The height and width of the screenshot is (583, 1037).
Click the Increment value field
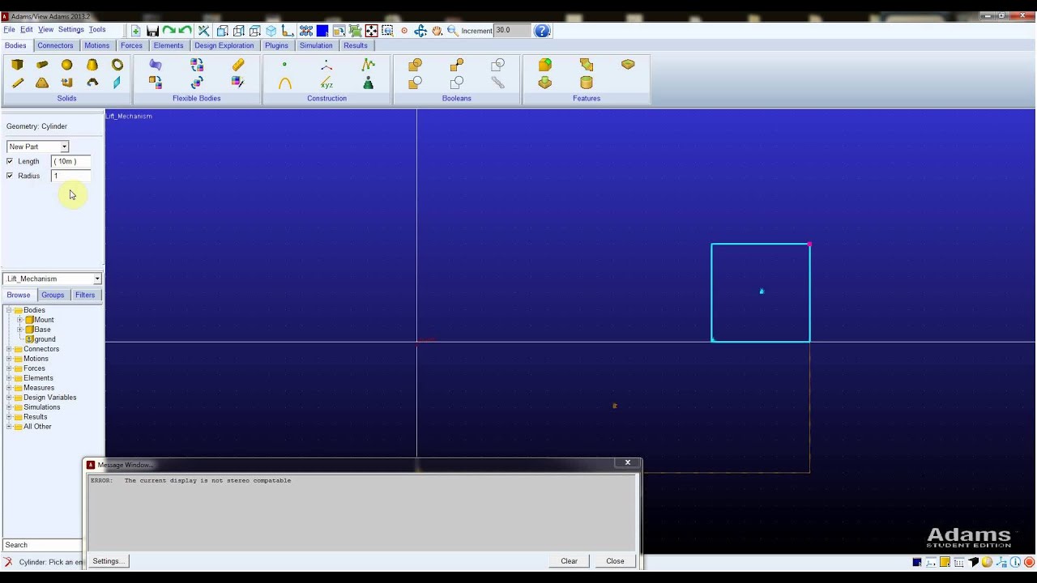512,31
